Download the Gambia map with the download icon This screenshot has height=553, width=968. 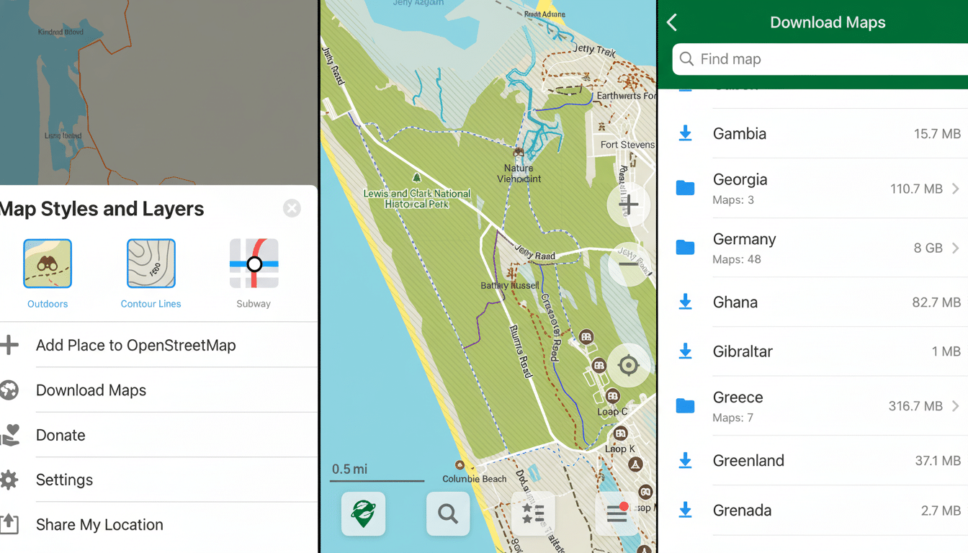[685, 133]
